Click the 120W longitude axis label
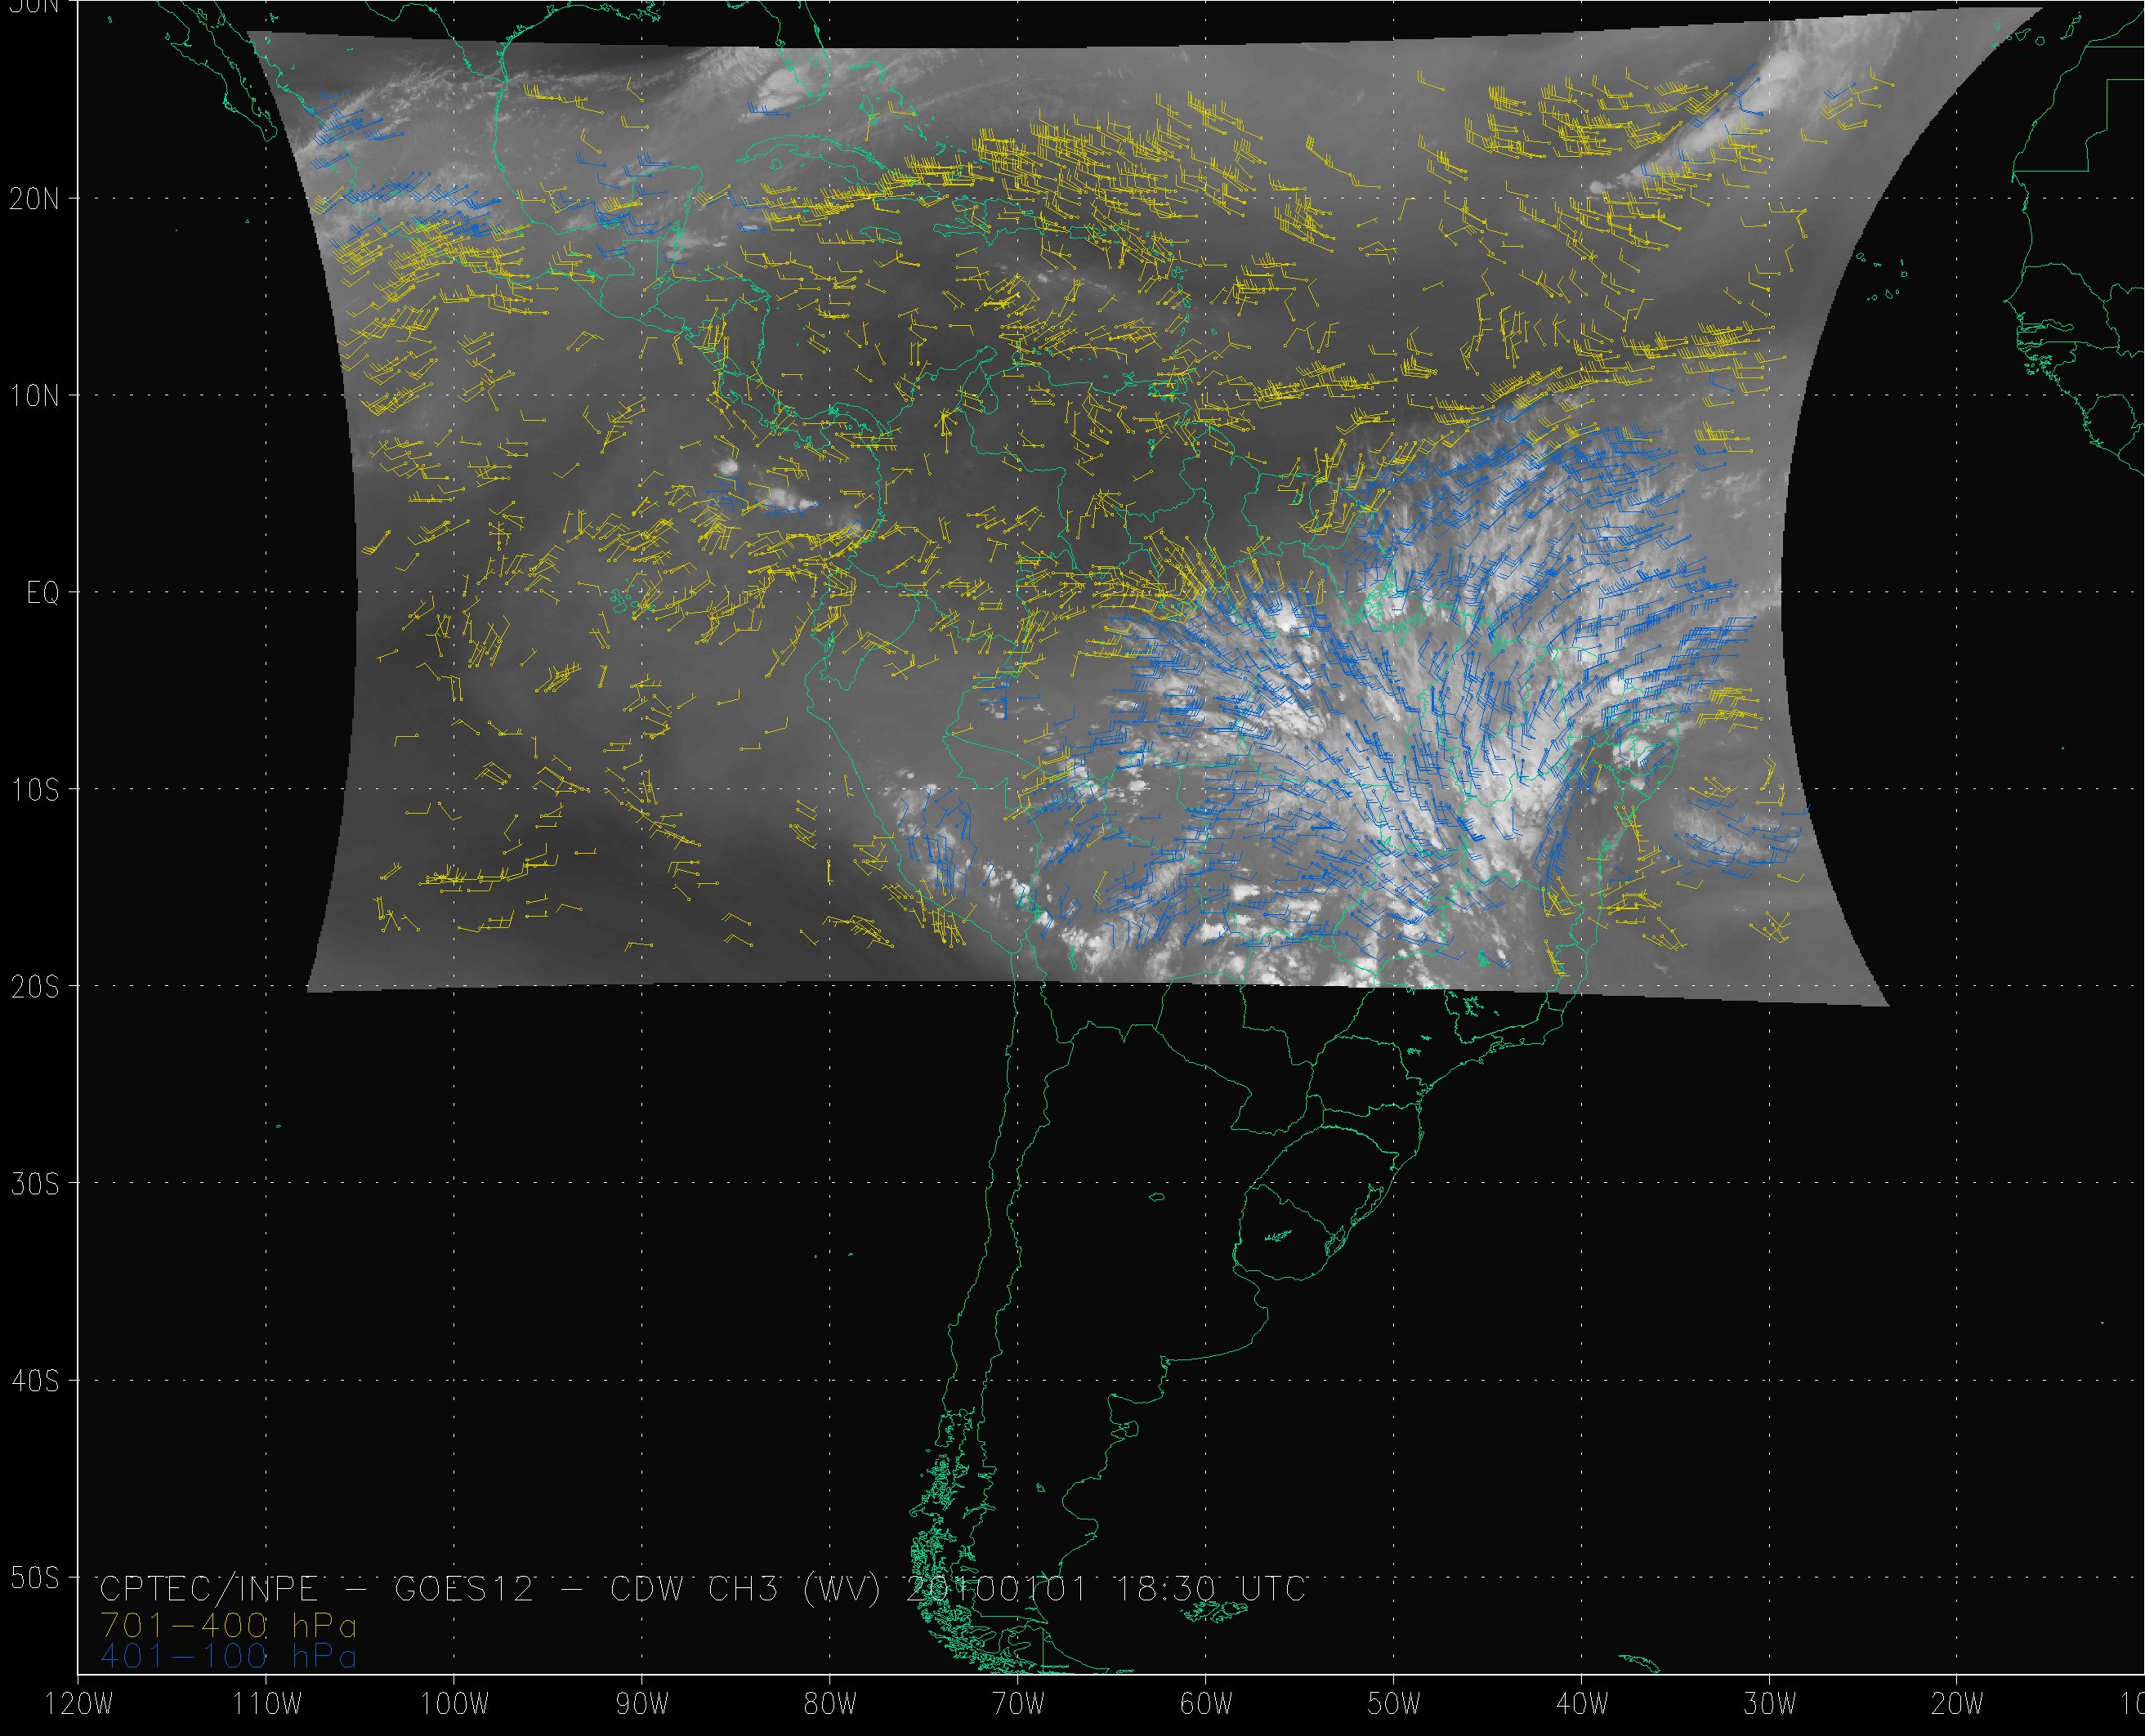 (x=77, y=1704)
